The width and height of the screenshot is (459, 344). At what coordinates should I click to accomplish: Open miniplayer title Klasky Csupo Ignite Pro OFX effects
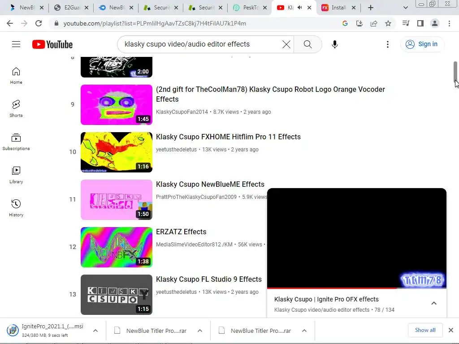(326, 299)
